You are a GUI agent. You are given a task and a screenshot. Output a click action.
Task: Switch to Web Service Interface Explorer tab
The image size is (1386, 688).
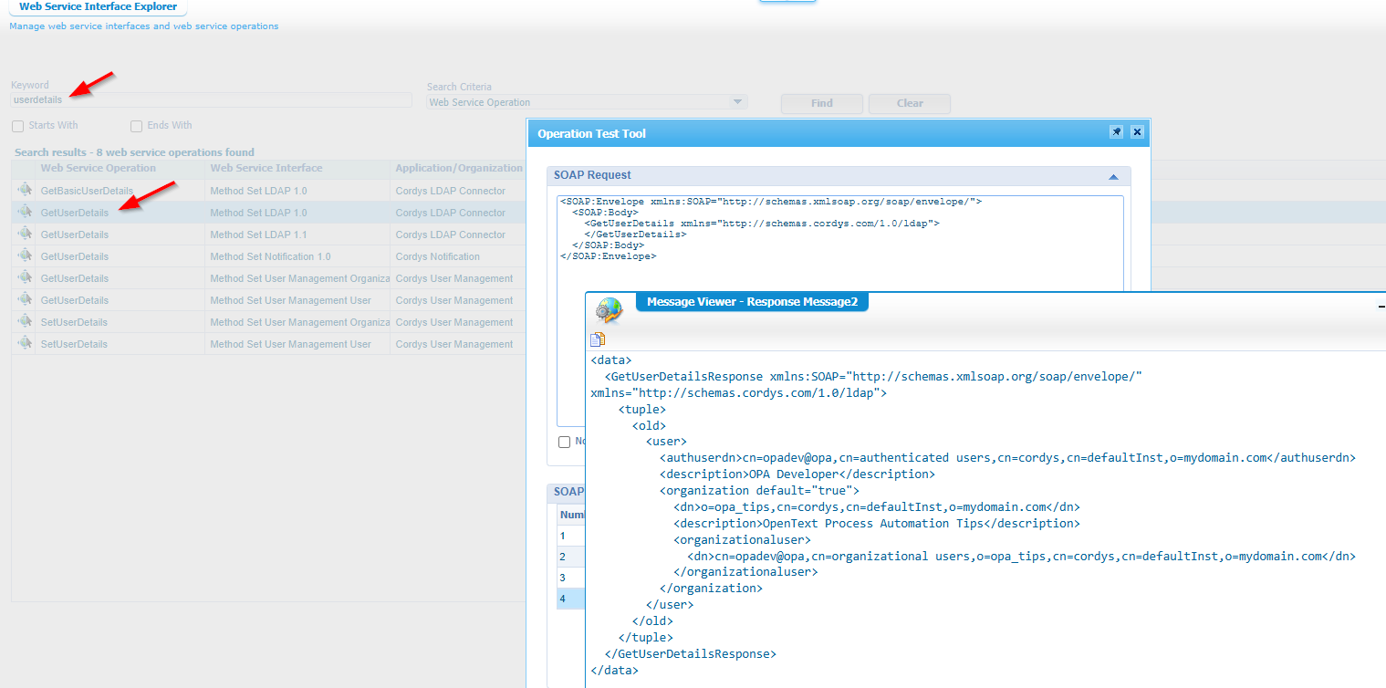98,7
